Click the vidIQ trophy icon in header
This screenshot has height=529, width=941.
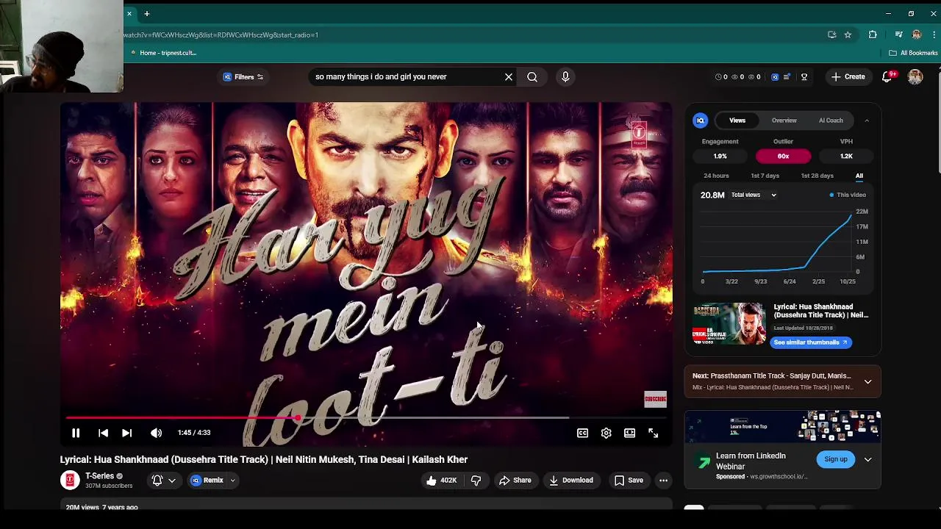point(804,76)
